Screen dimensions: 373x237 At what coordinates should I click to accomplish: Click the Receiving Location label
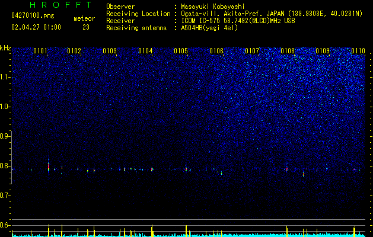click(x=138, y=14)
